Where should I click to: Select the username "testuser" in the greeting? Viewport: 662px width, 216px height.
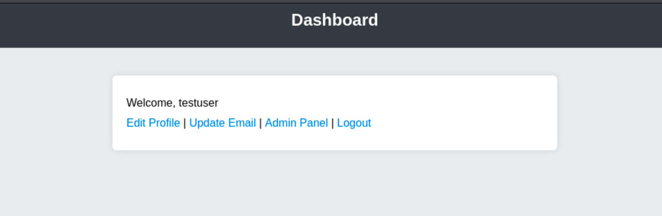click(198, 103)
